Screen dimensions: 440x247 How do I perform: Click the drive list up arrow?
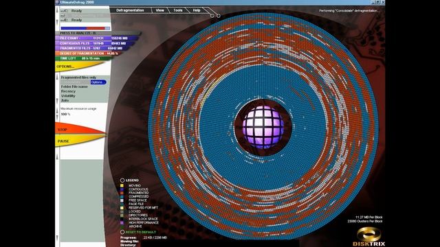click(58, 10)
